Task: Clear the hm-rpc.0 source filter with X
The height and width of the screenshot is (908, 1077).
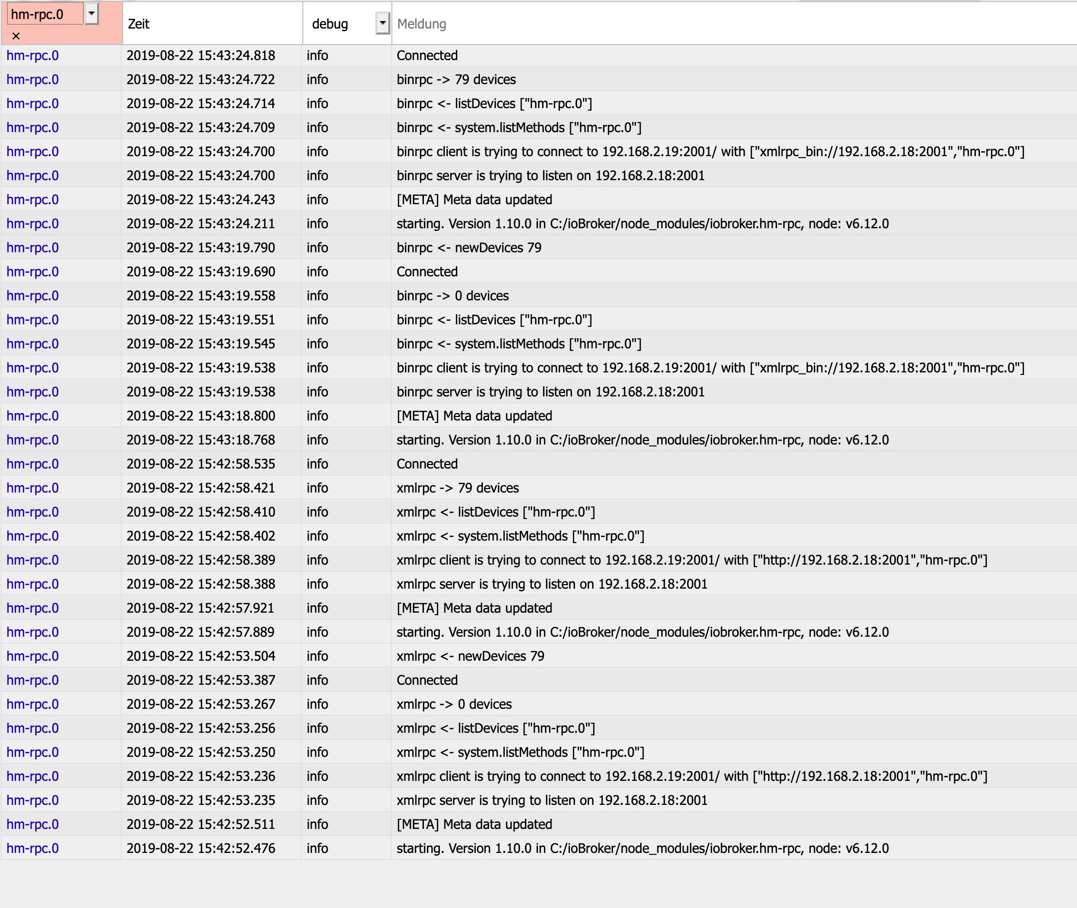Action: pyautogui.click(x=16, y=36)
